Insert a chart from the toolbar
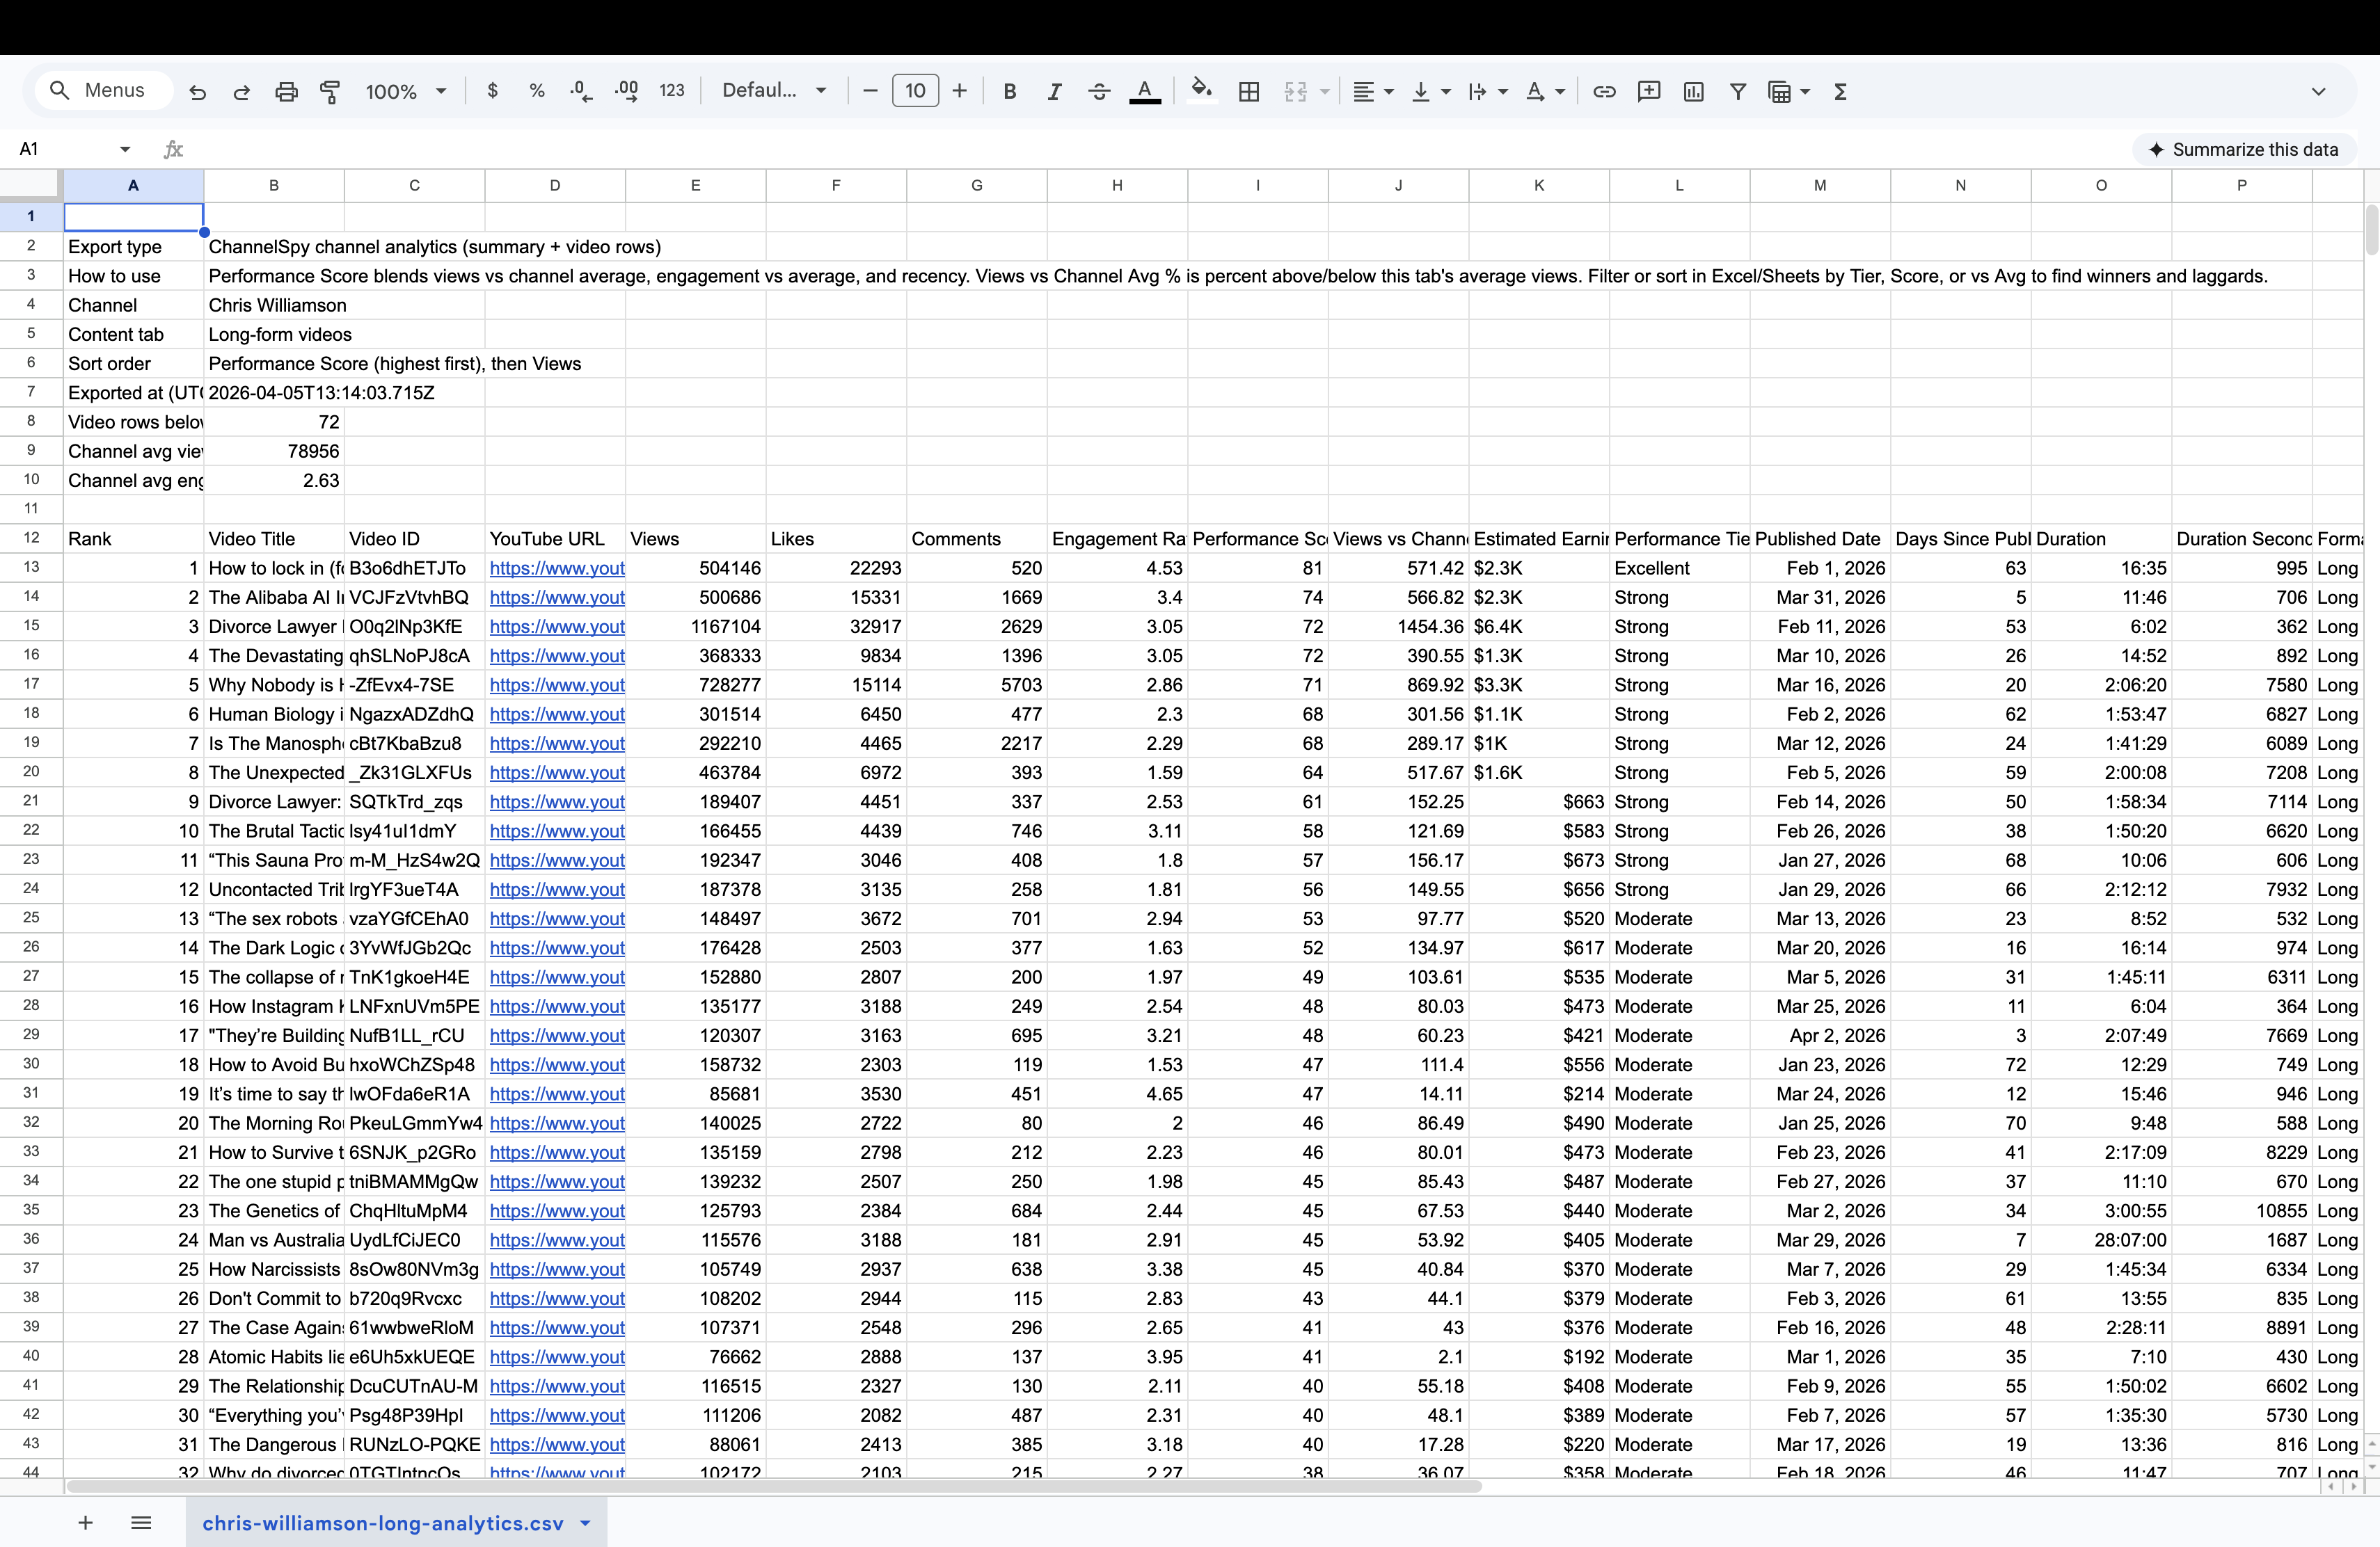 1693,92
